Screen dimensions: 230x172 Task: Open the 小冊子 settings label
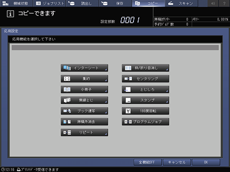86,90
